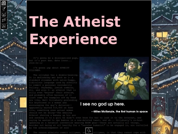This screenshot has height=134, width=178.
Task: Click the 'I see no god up here.' caption
Action: (x=103, y=104)
